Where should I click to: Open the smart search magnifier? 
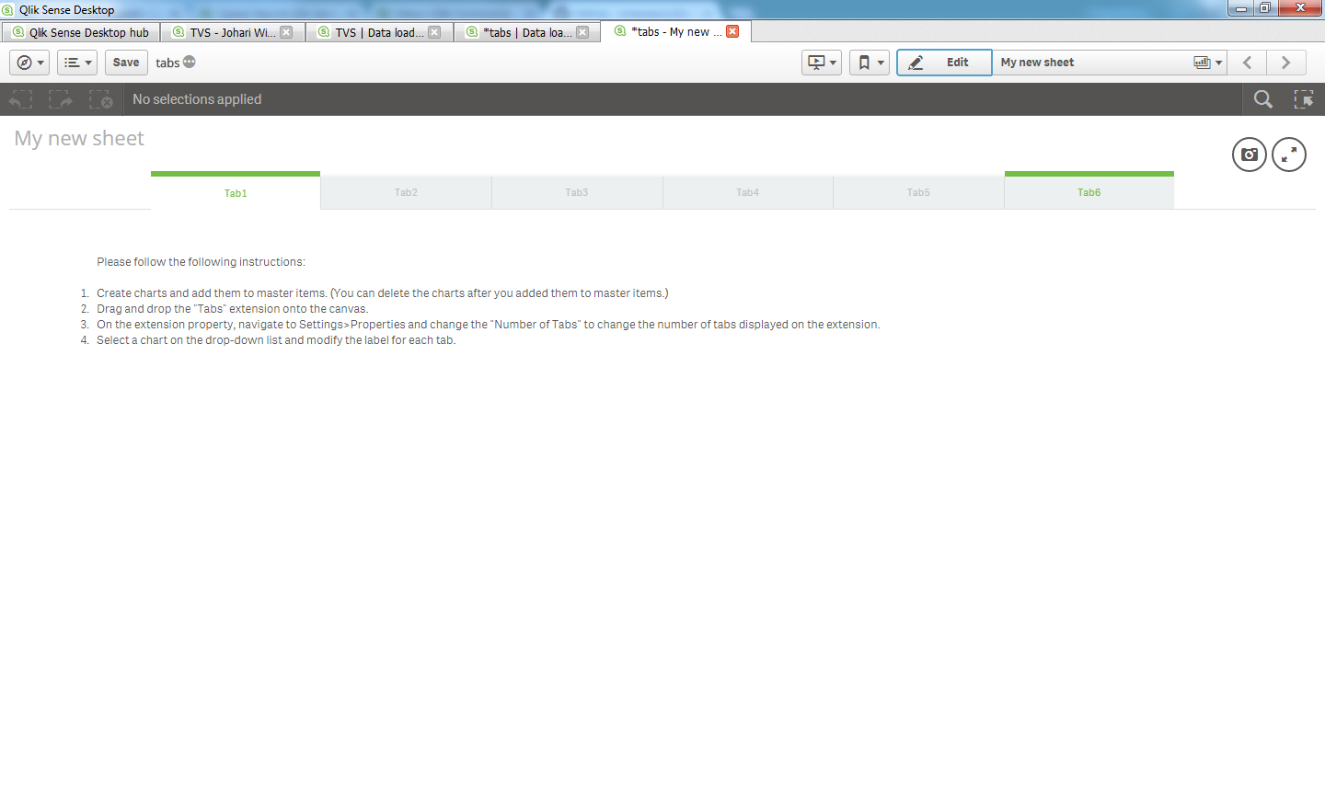1263,99
